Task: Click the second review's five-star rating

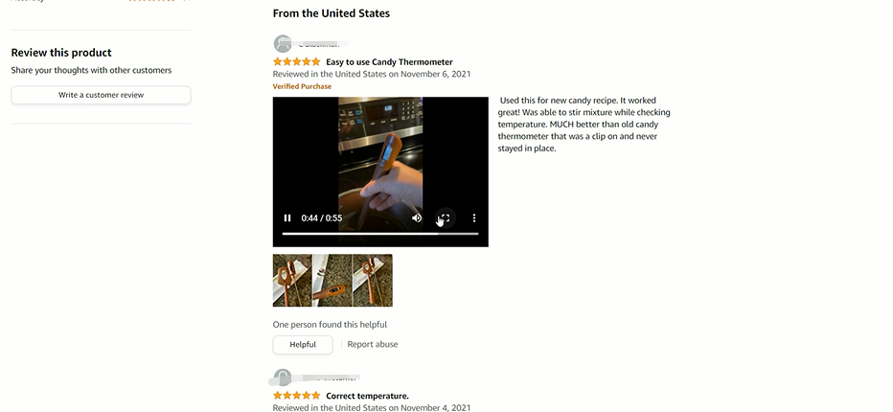Action: coord(296,396)
